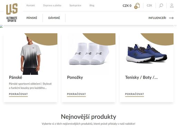Open the shopping bag cart icon
The image size is (177, 133).
point(137,6)
